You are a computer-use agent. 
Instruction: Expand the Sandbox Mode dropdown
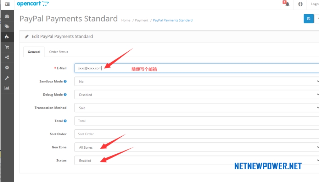(x=197, y=81)
